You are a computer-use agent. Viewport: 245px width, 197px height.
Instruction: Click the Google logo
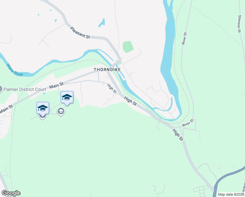coord(11,193)
